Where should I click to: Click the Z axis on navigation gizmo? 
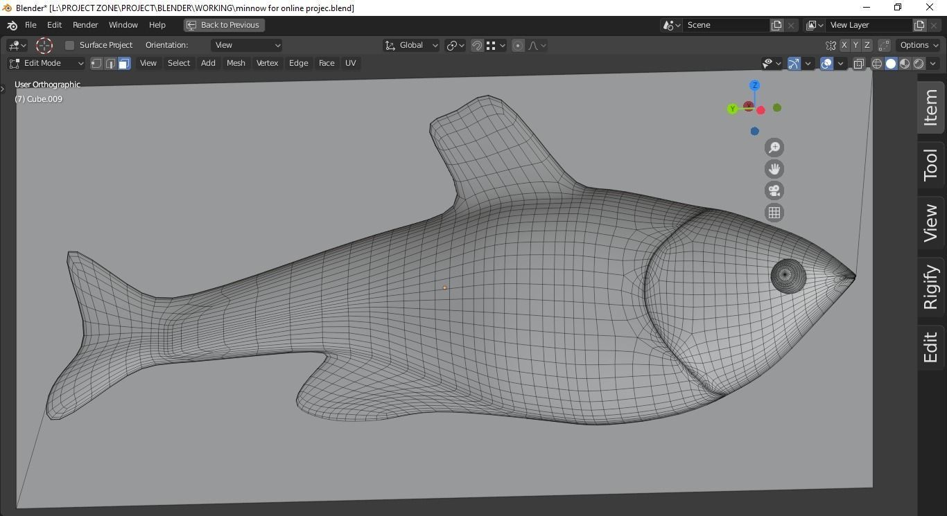(754, 85)
